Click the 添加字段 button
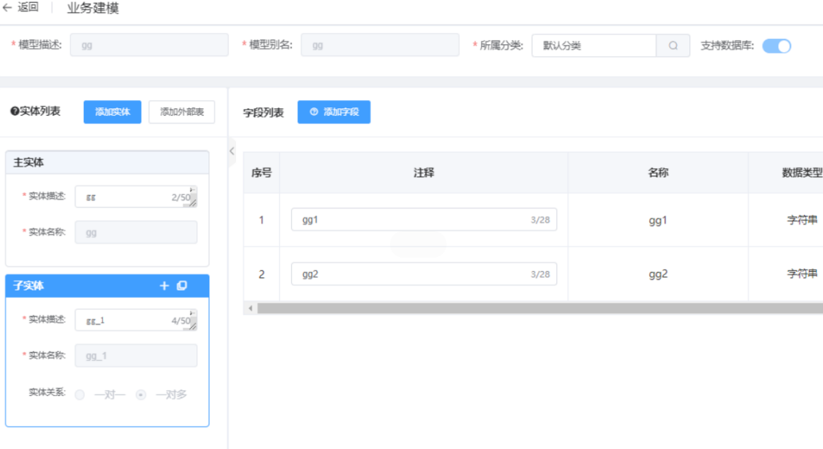The image size is (823, 449). click(x=334, y=112)
